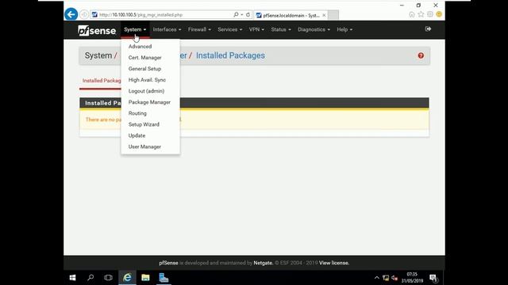Expand the Firewall menu
The image size is (508, 285).
[x=199, y=29]
